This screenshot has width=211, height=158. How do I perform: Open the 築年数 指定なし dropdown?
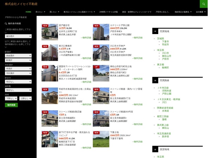(18, 90)
